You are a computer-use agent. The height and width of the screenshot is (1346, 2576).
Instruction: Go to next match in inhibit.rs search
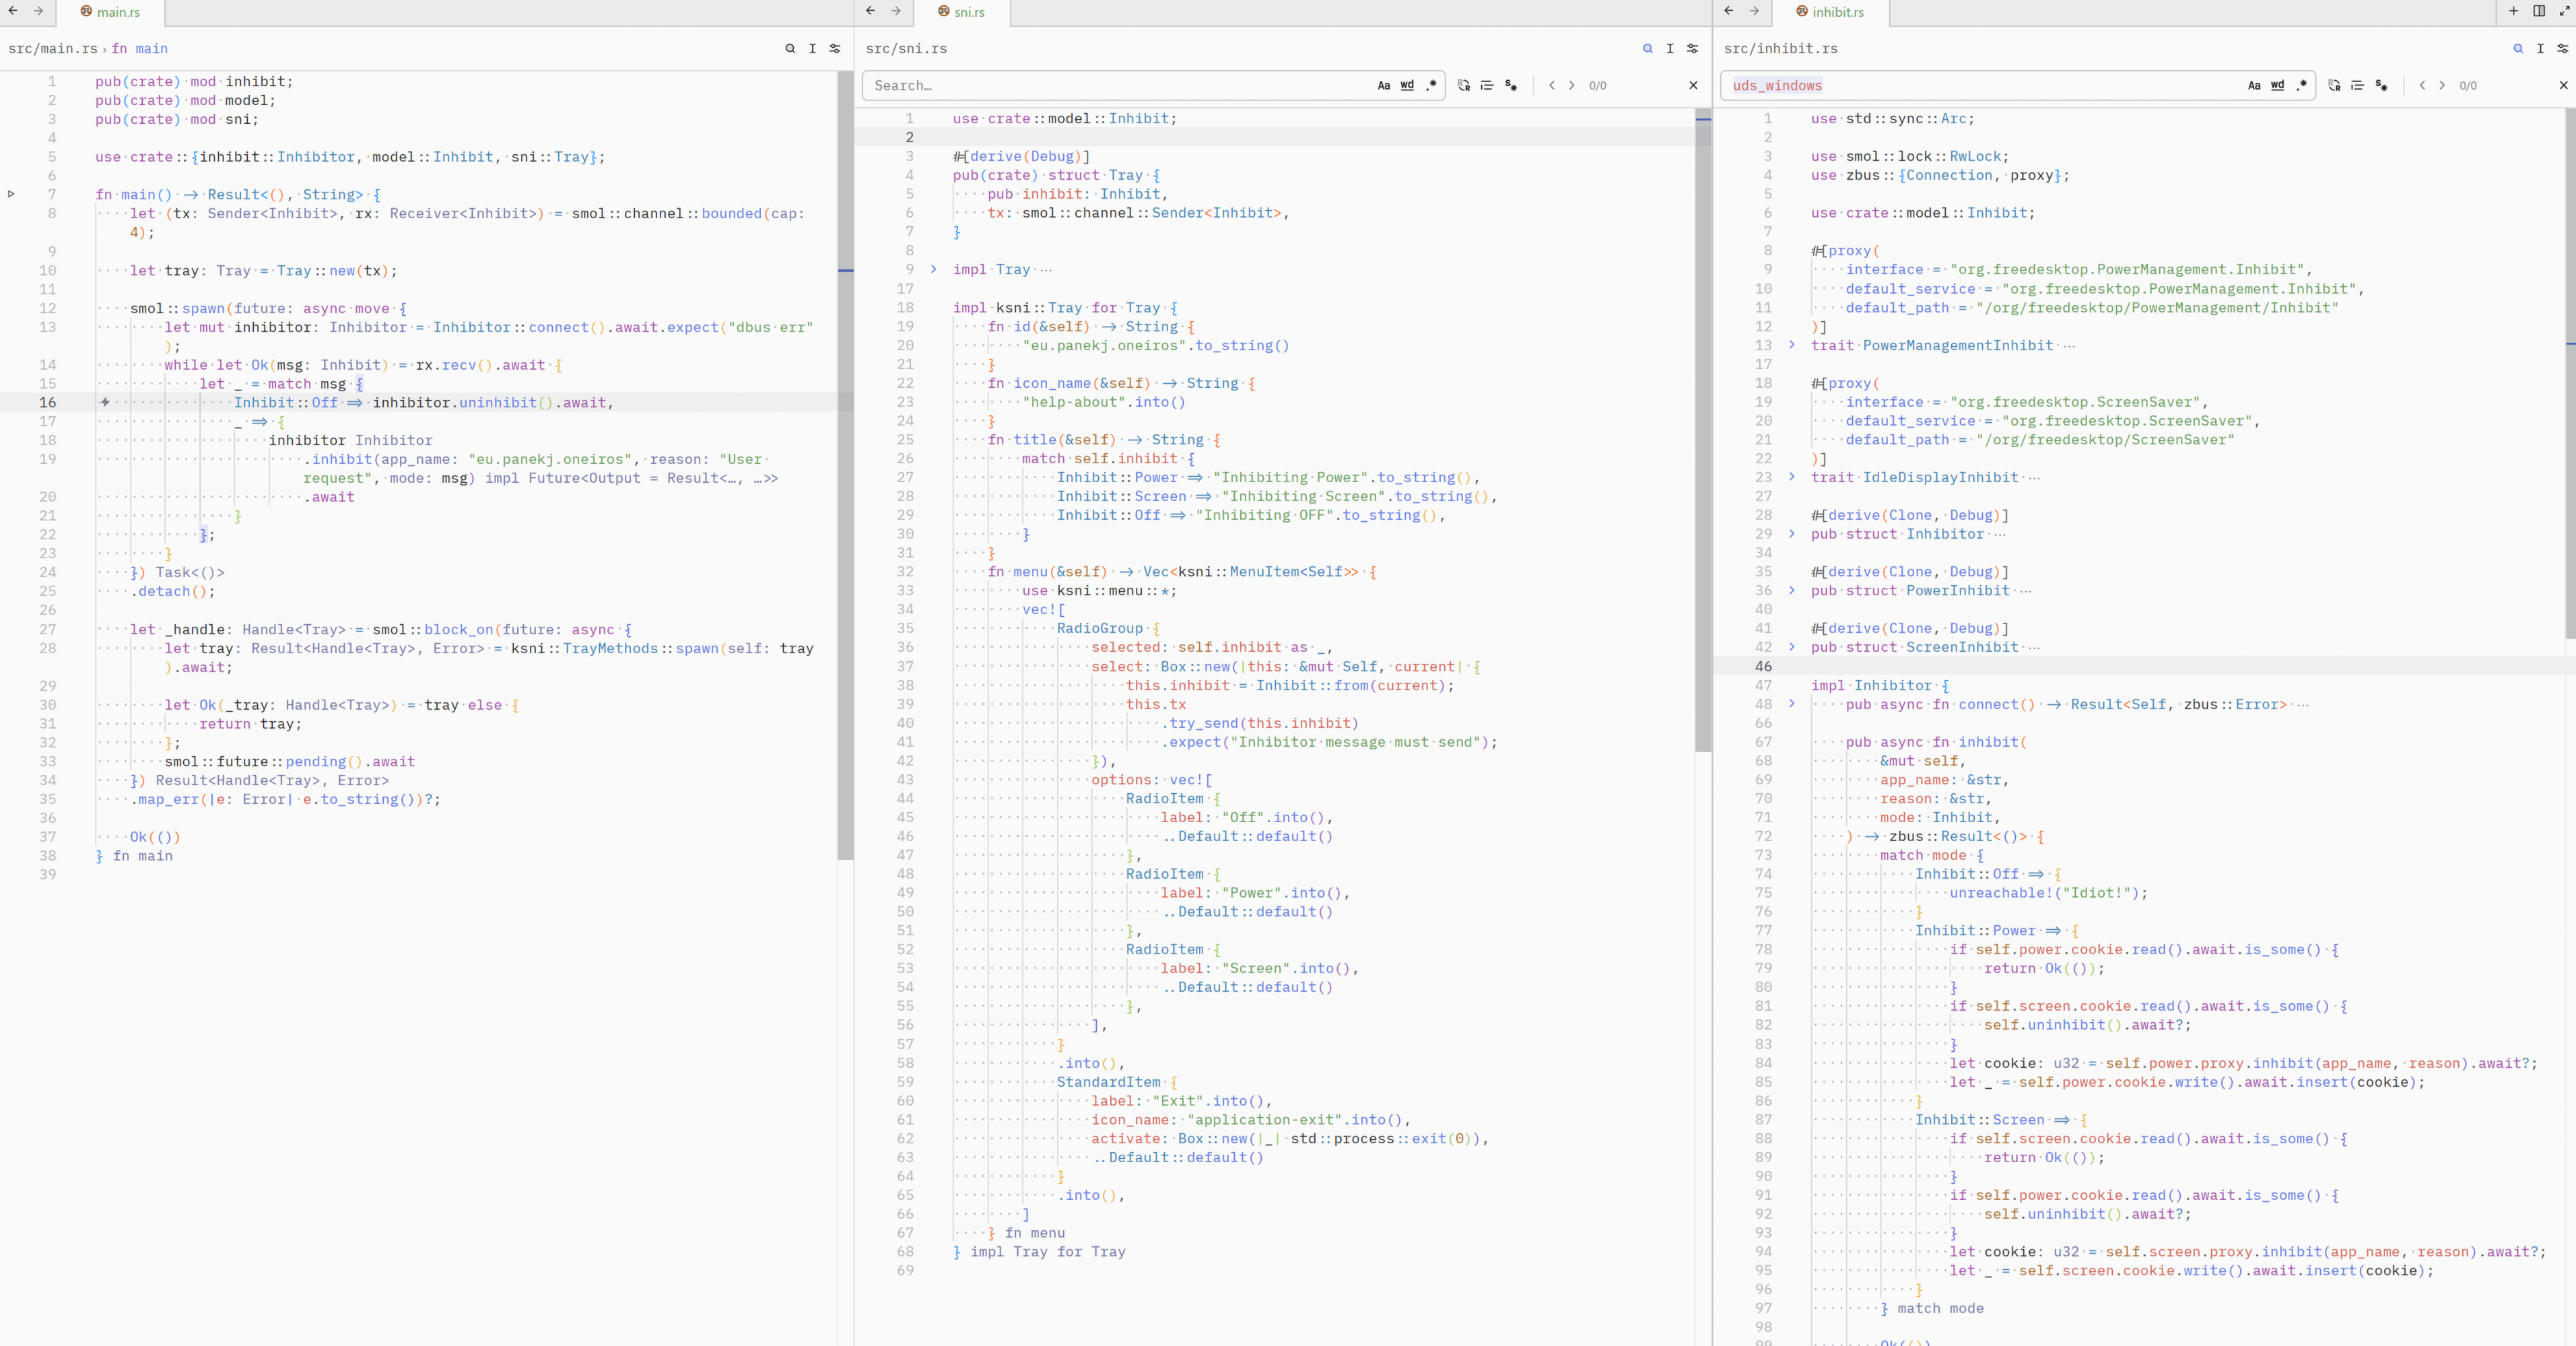2442,86
